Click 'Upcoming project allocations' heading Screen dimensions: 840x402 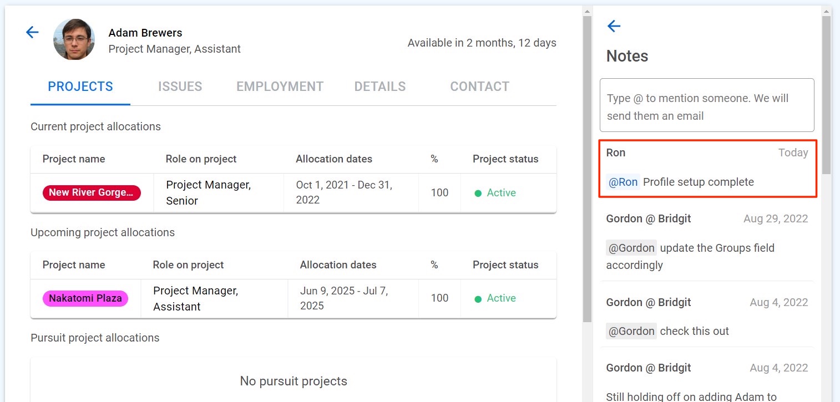tap(103, 232)
